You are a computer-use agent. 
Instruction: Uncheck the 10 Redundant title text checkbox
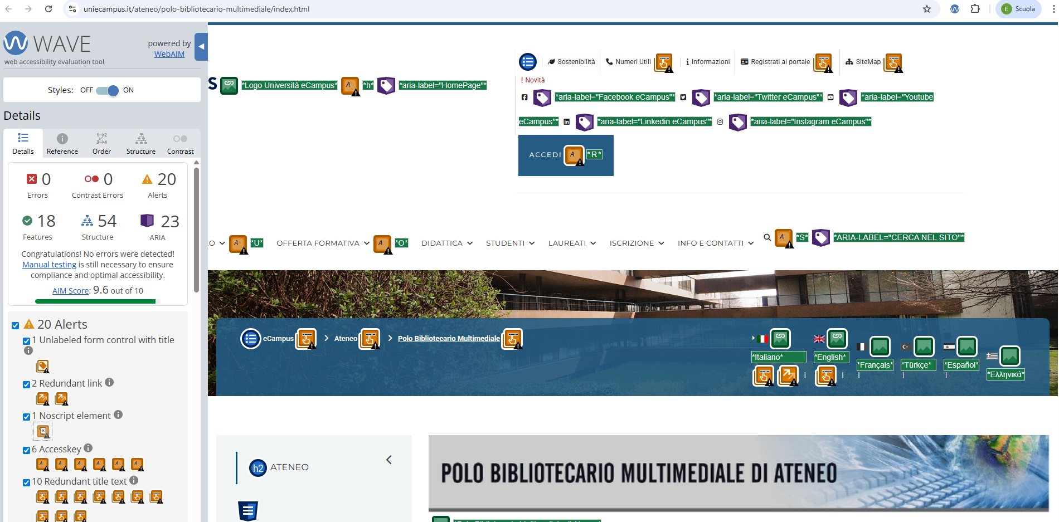26,482
